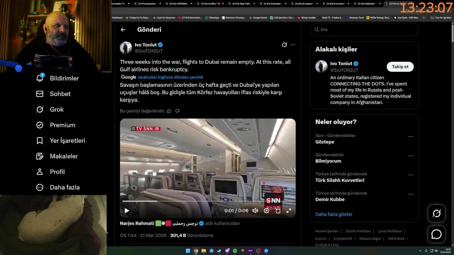Image resolution: width=454 pixels, height=255 pixels.
Task: Open Premium in the sidebar
Action: tap(56, 125)
